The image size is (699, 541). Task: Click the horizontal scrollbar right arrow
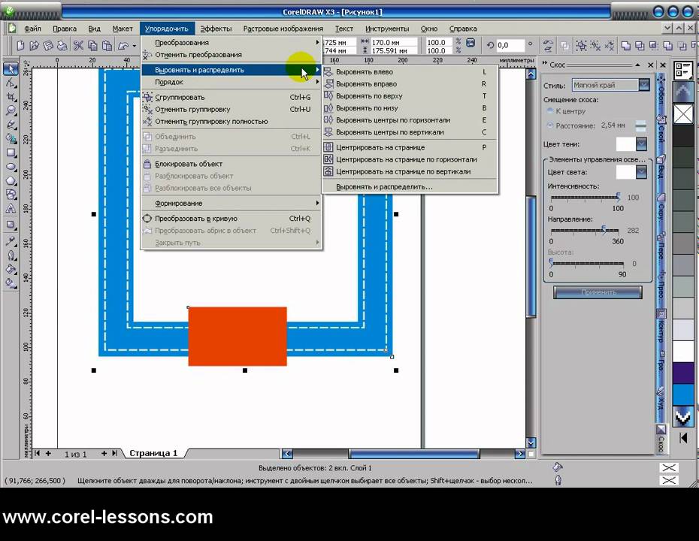click(519, 454)
